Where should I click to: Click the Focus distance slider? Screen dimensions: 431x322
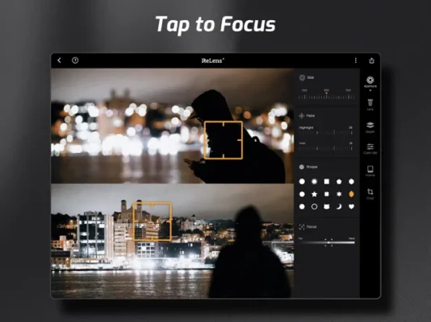pos(327,242)
